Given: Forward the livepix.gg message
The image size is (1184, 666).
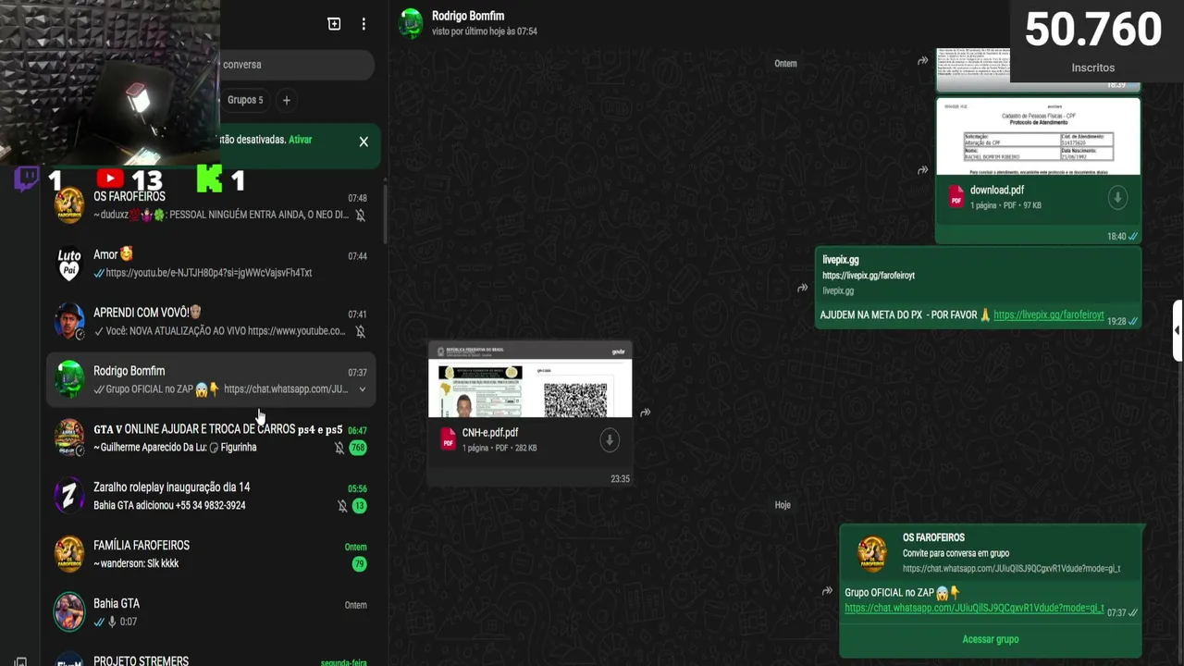Looking at the screenshot, I should [802, 289].
